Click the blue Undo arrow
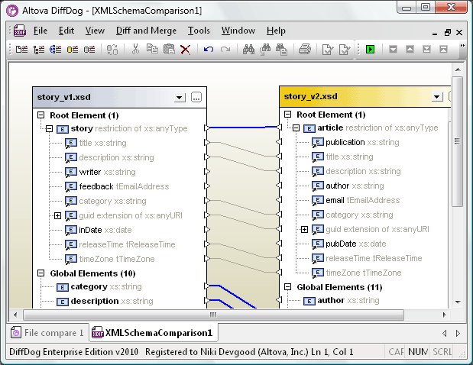 (x=209, y=49)
